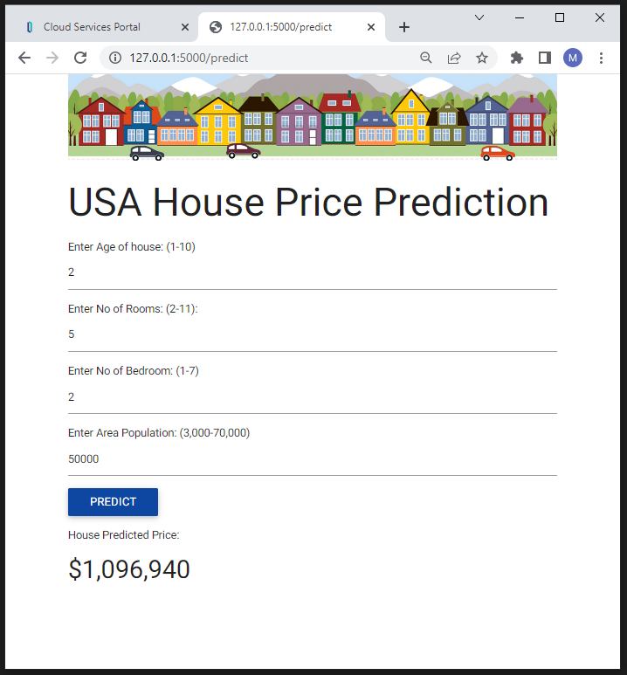Open the Extensions puzzle icon

click(x=517, y=58)
